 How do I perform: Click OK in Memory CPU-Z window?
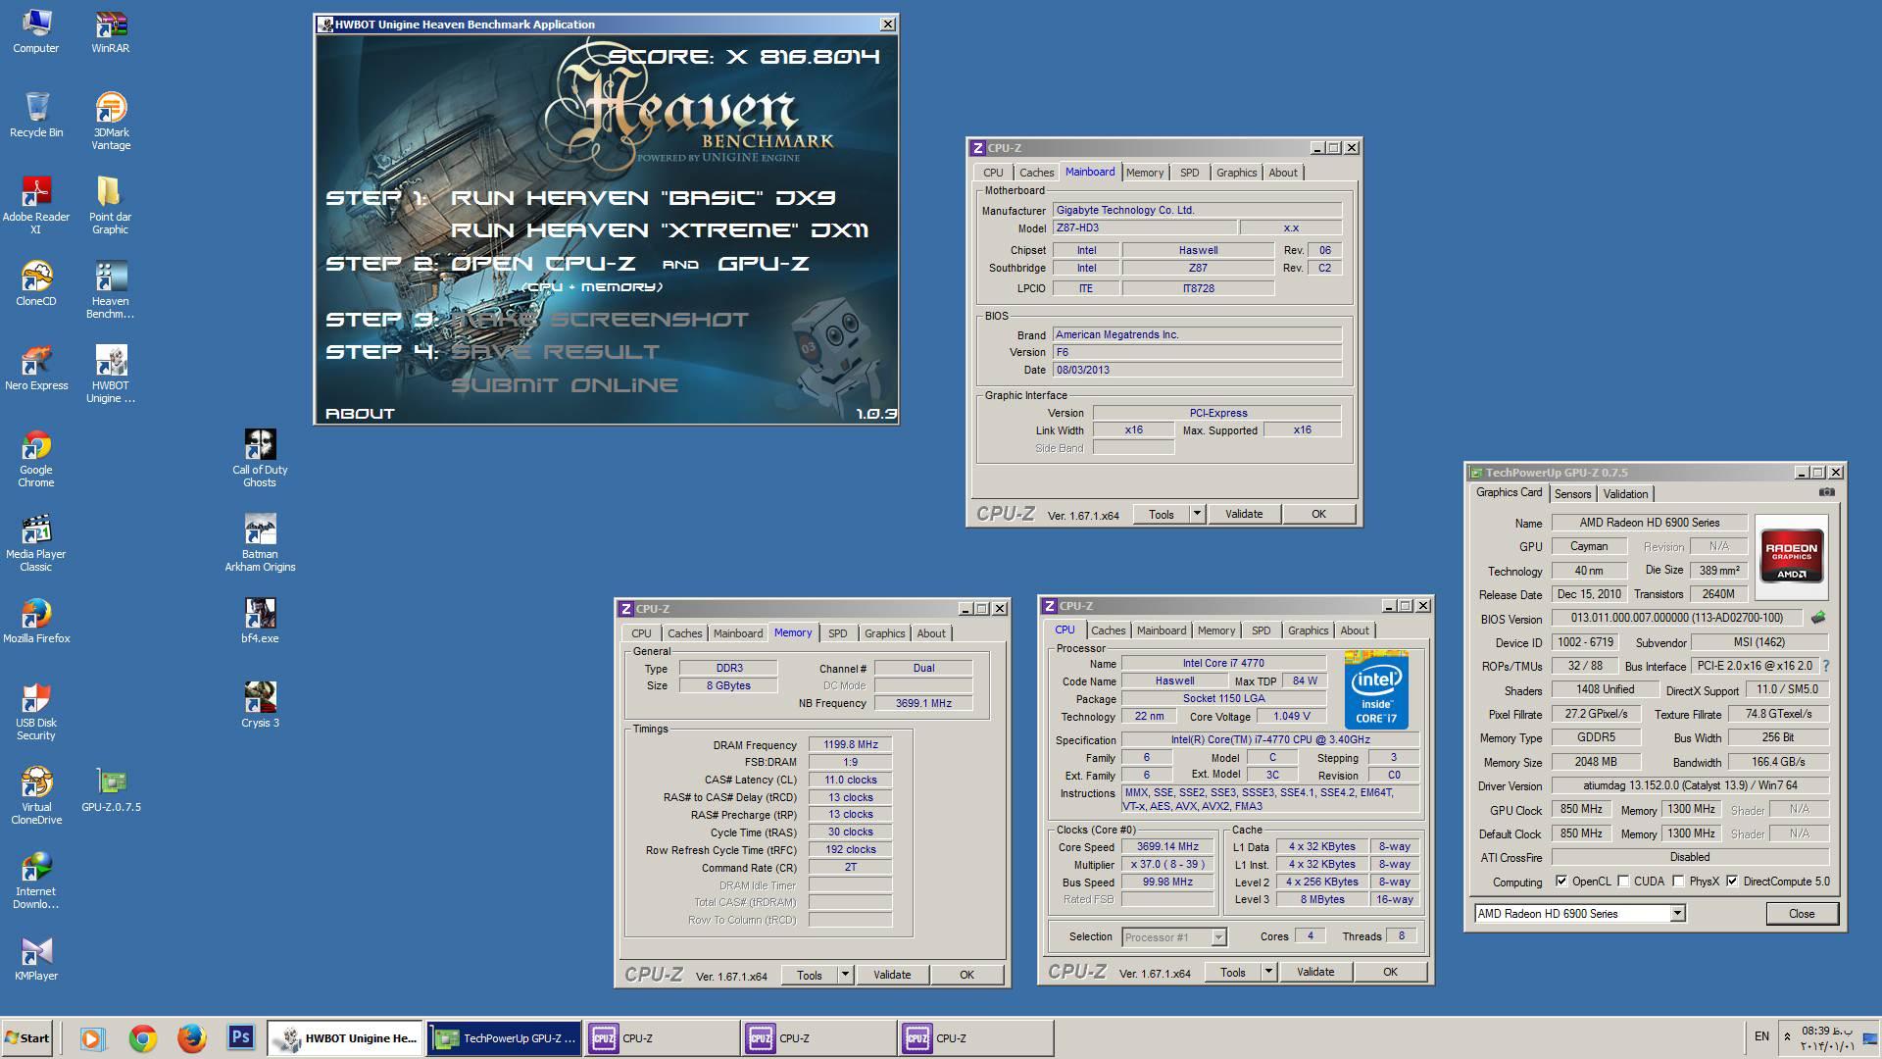tap(966, 975)
